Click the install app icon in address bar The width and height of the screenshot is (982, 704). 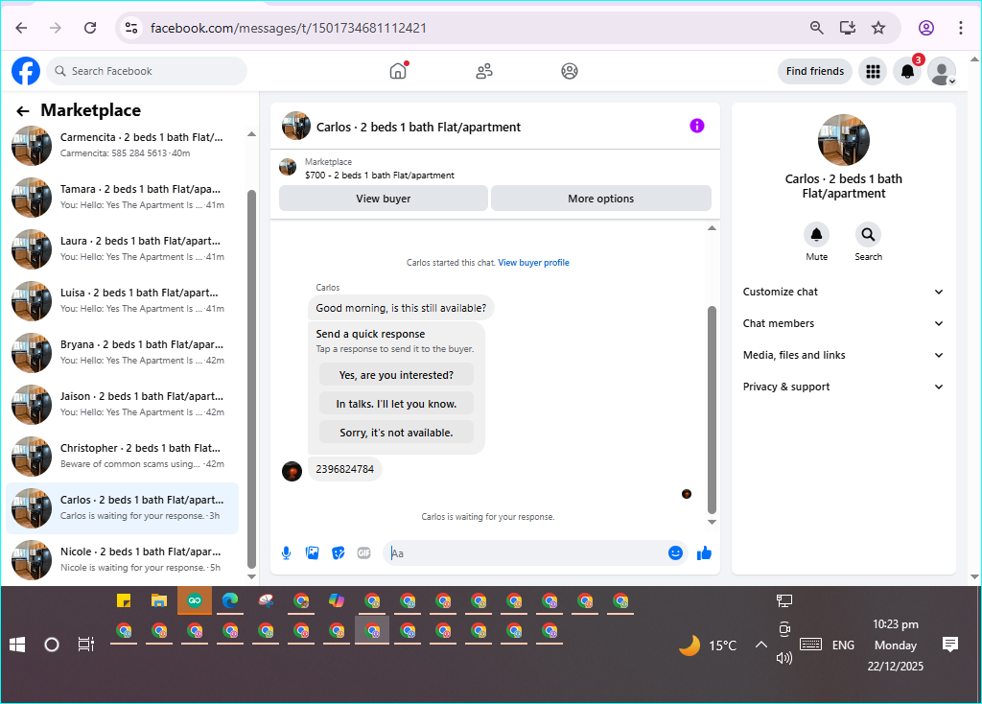[848, 28]
